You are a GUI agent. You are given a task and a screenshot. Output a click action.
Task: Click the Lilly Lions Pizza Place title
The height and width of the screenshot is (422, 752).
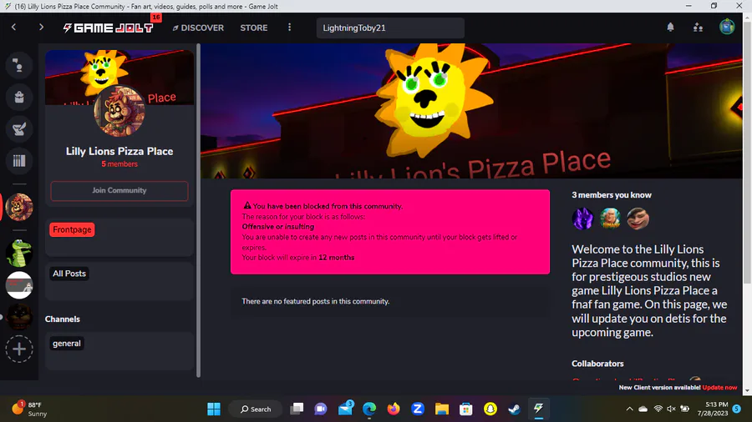pyautogui.click(x=119, y=151)
